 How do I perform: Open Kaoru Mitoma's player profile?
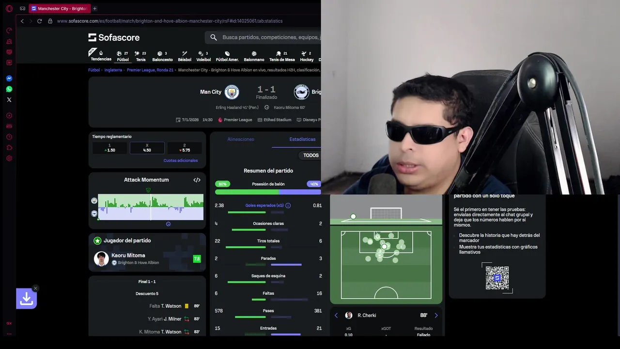(128, 255)
